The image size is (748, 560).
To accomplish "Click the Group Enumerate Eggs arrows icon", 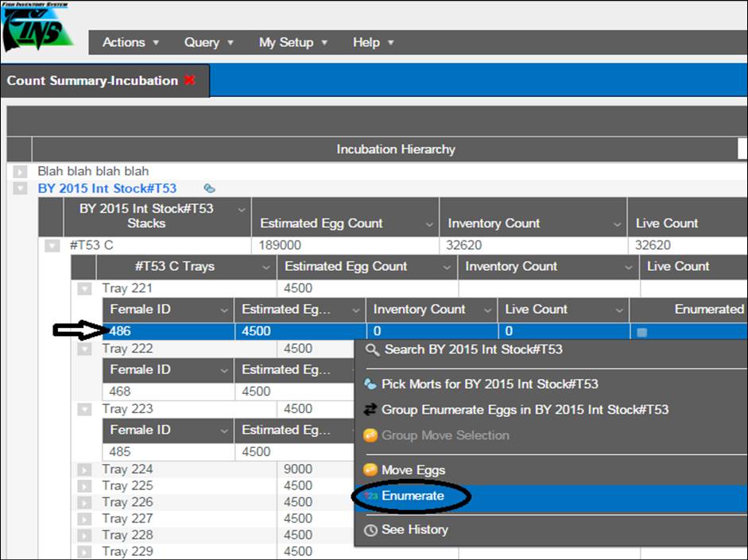I will click(370, 411).
